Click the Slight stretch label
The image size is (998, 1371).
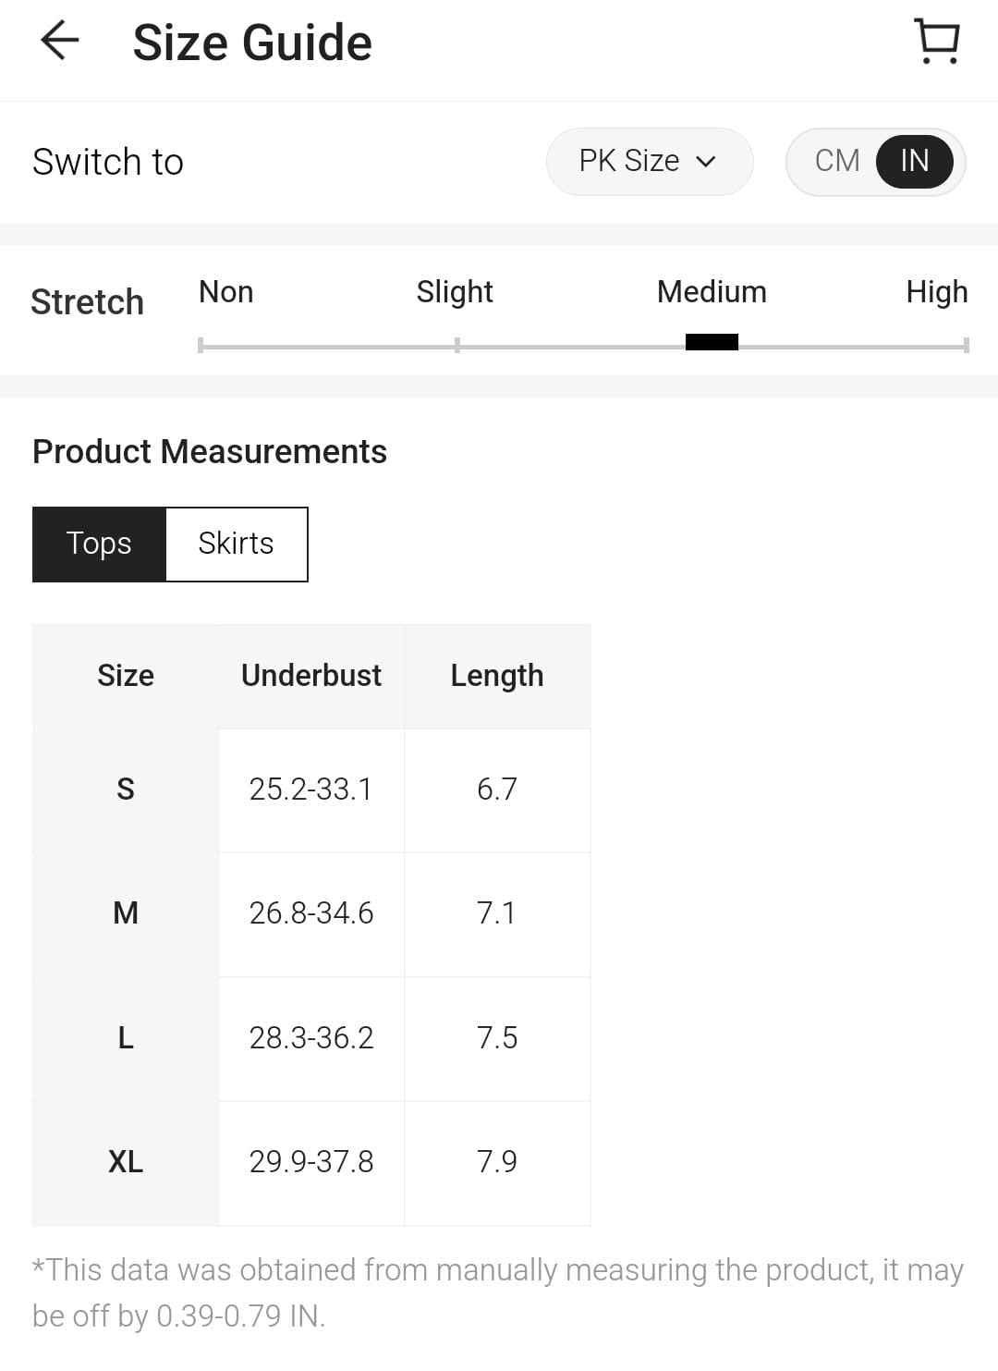pyautogui.click(x=454, y=292)
